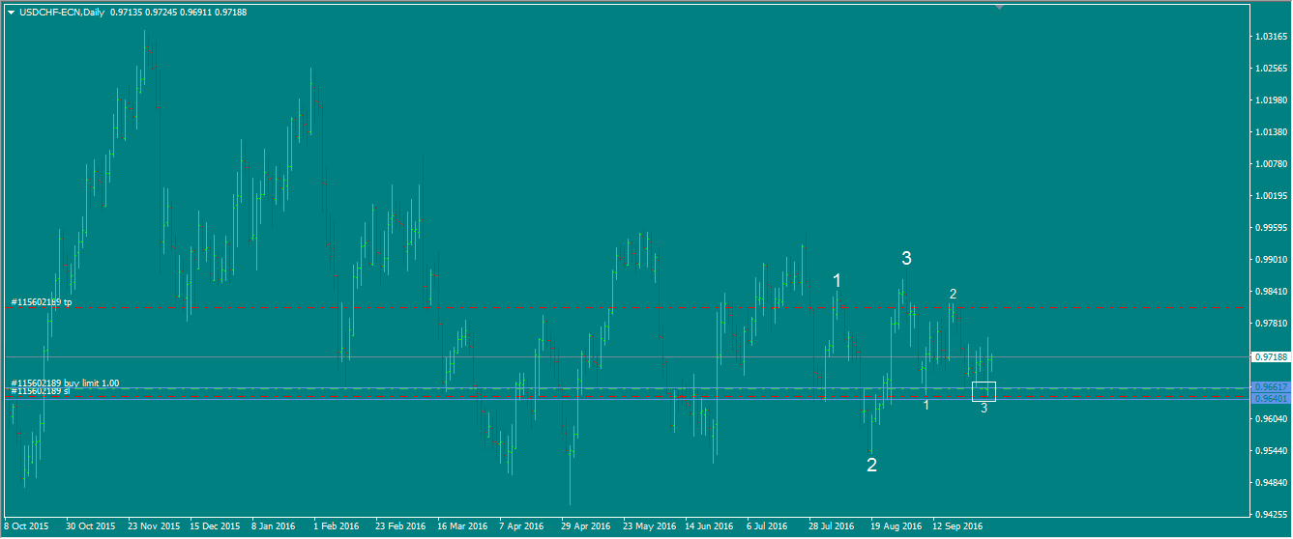Click the 0.96040 price scale label
Image resolution: width=1293 pixels, height=539 pixels.
pos(1271,419)
